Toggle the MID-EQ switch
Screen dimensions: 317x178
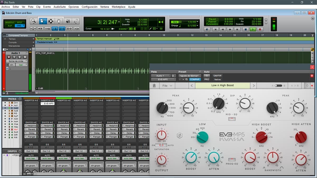232,119
